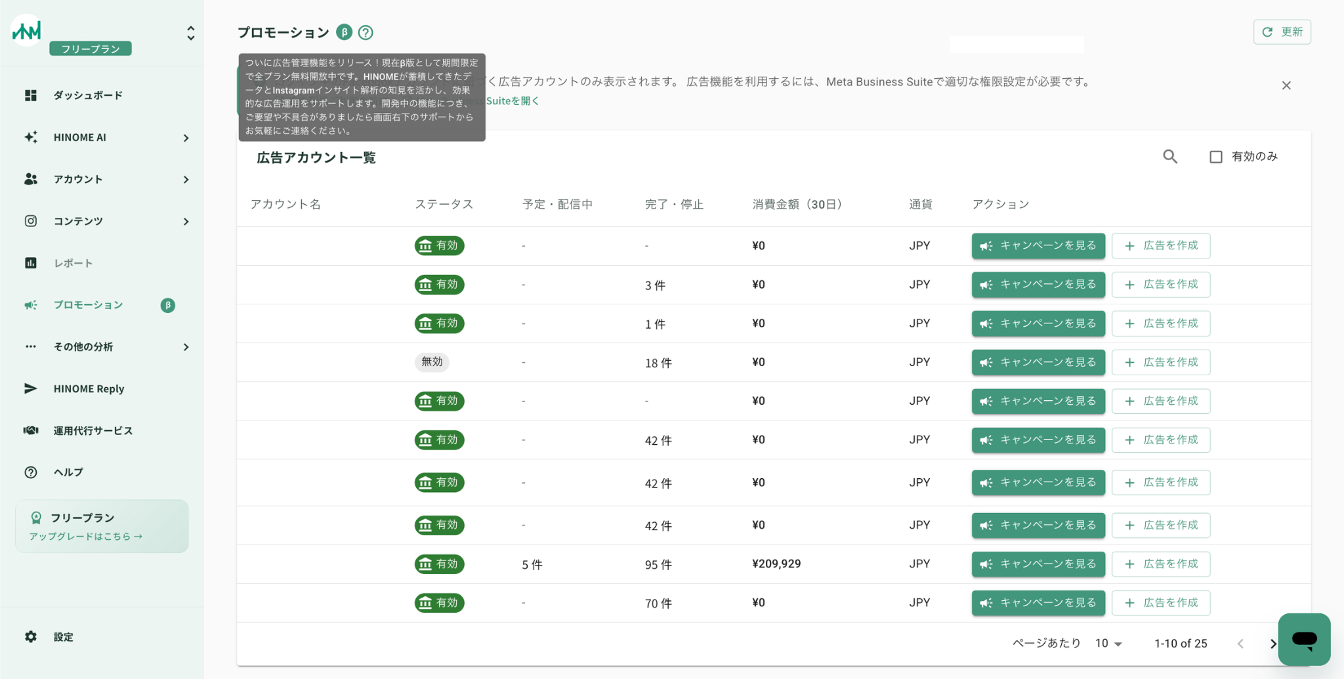Click the 18 件 completed count cell
The height and width of the screenshot is (679, 1344).
pos(658,363)
